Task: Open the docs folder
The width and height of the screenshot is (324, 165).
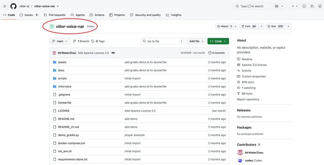Action: pyautogui.click(x=61, y=70)
